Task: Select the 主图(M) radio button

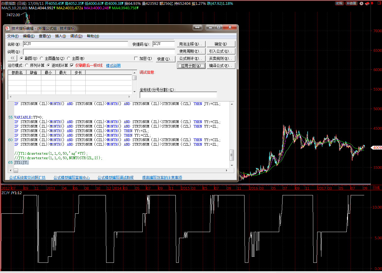Action: (x=69, y=58)
